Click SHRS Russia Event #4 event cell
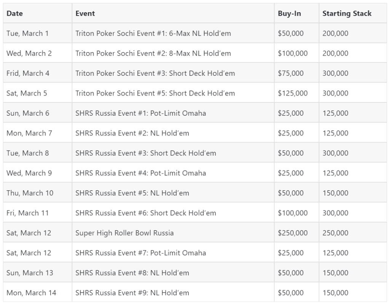The width and height of the screenshot is (390, 306). (x=173, y=173)
